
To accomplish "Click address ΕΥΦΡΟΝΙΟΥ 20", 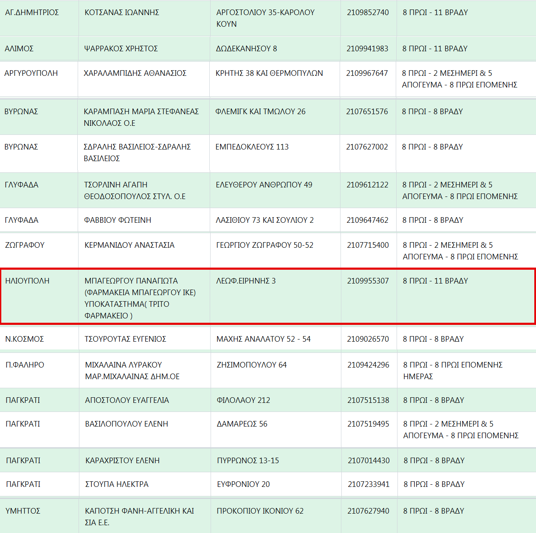I will pos(243,484).
